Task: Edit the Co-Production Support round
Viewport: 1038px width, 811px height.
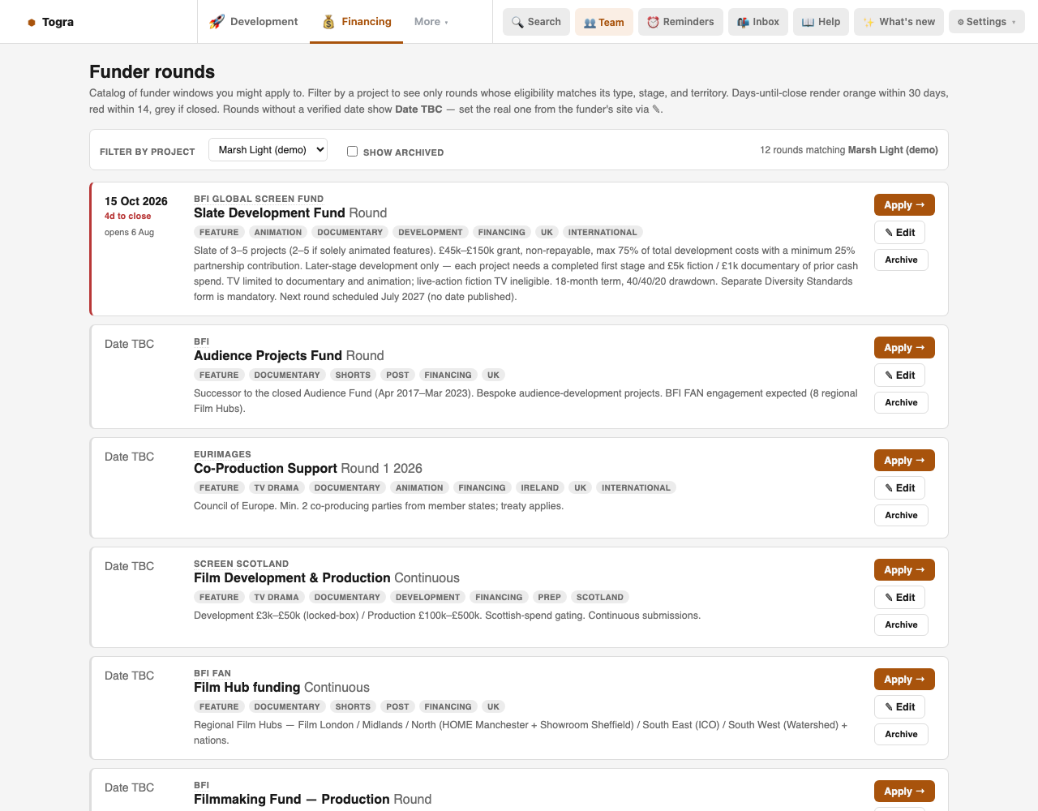Action: pyautogui.click(x=900, y=488)
